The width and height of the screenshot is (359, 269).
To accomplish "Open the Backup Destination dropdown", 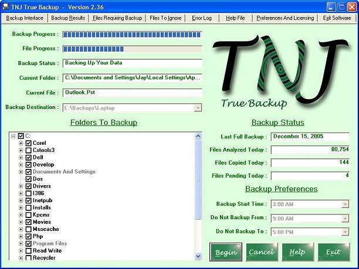I will point(198,108).
